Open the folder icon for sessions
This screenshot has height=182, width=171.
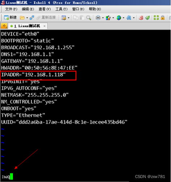[22, 18]
